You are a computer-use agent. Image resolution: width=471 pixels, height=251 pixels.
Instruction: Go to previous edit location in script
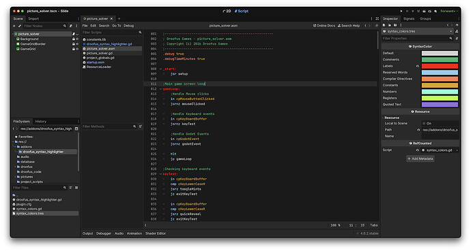click(365, 26)
